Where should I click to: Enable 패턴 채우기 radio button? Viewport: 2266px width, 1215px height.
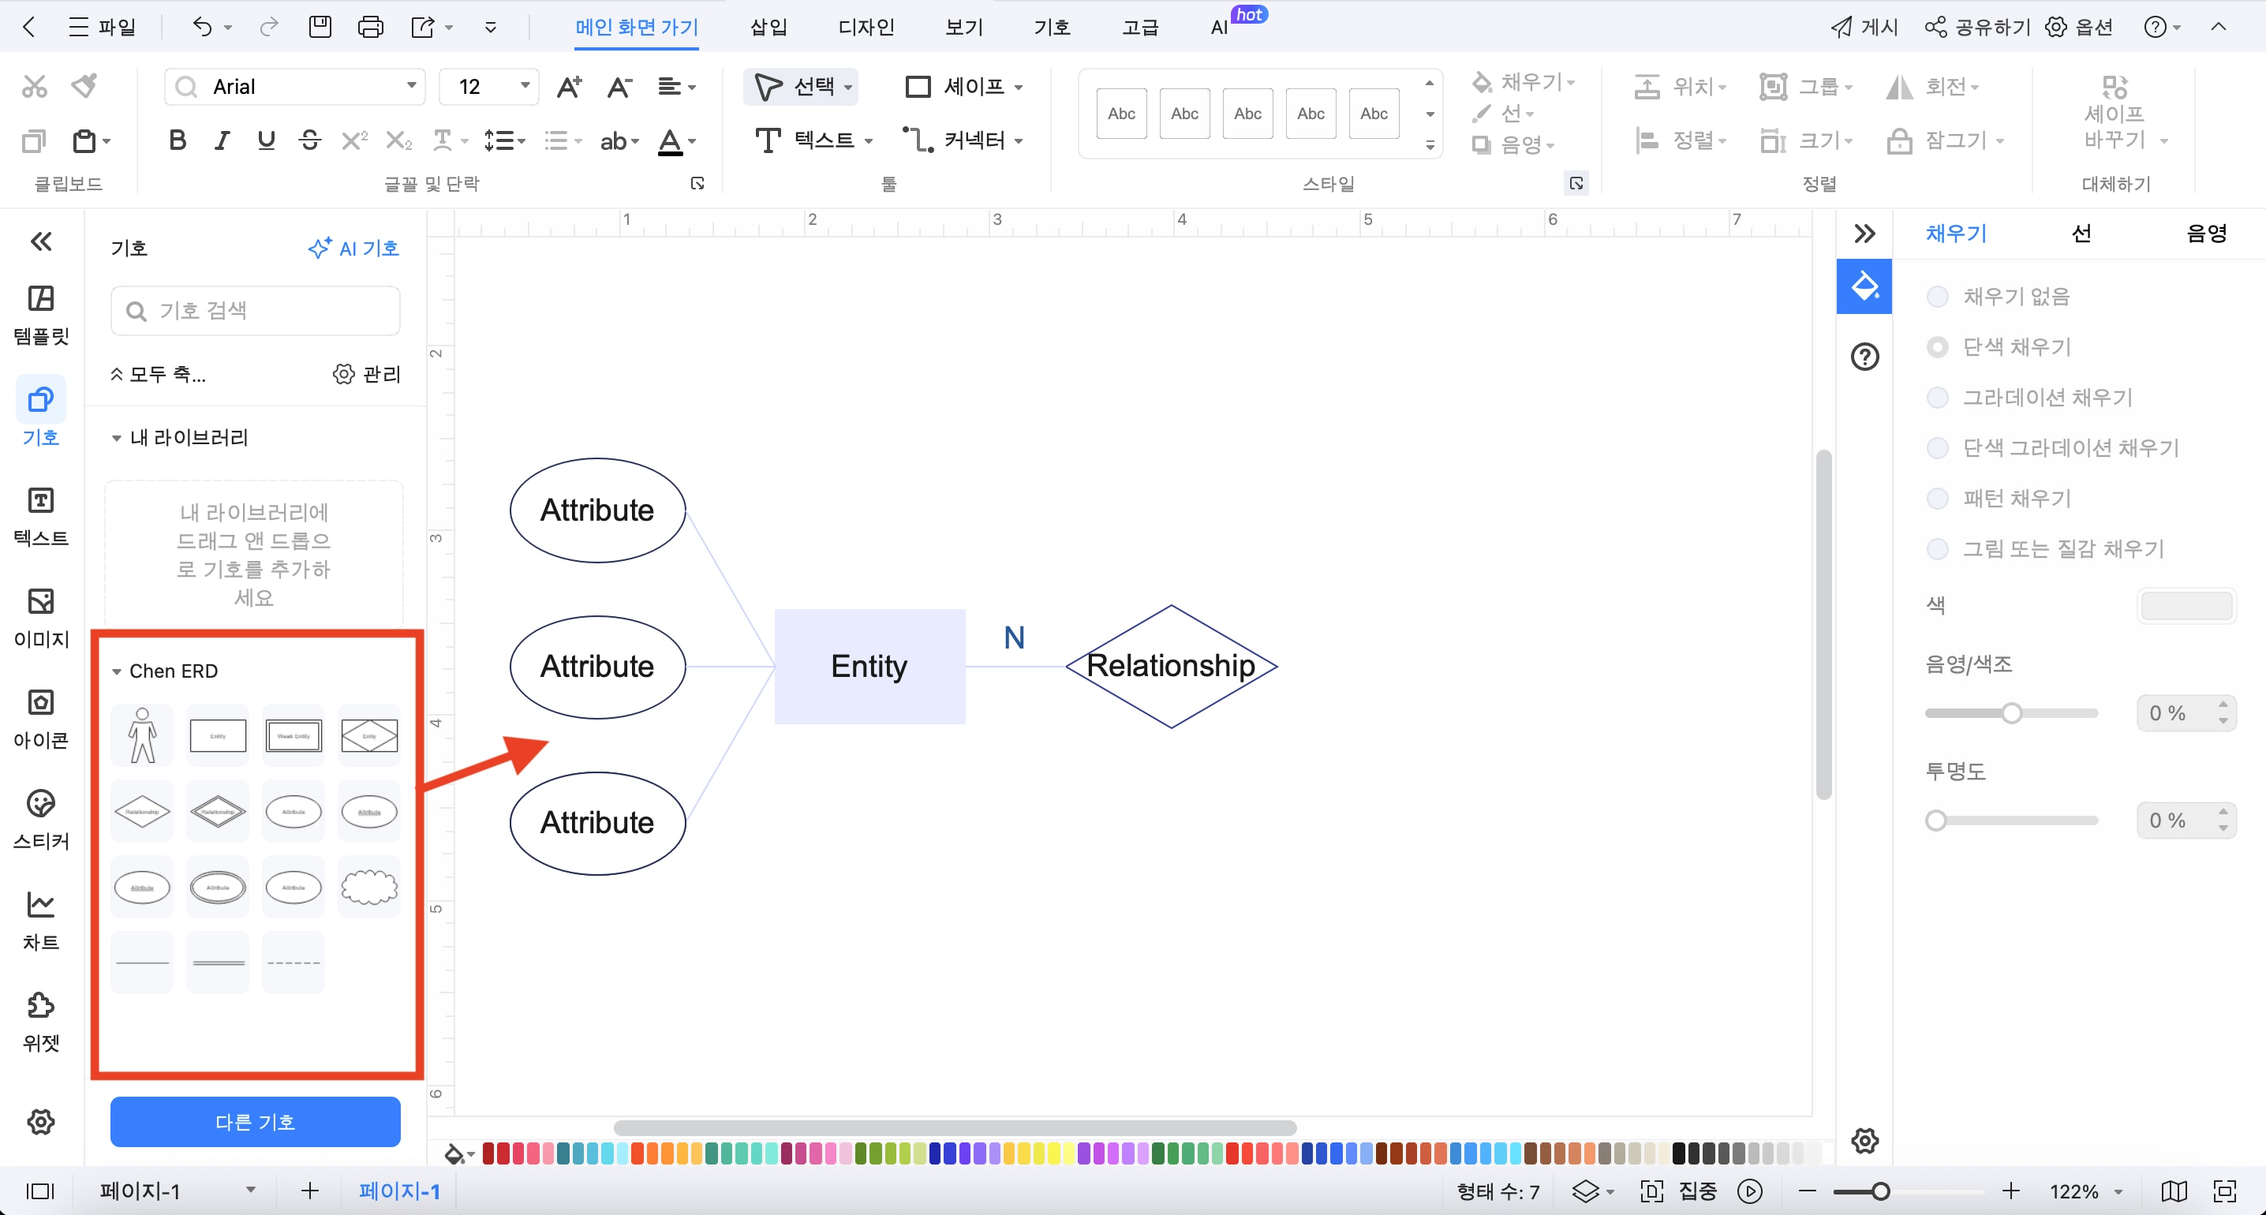pos(1938,499)
